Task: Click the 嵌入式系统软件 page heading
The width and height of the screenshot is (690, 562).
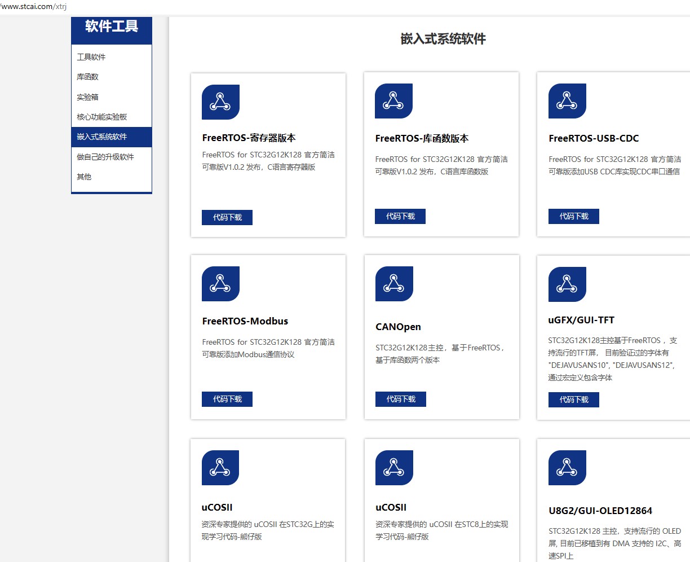Action: (443, 39)
